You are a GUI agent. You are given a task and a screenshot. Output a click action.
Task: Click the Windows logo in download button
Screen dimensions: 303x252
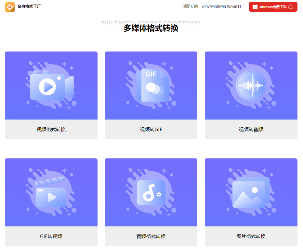tap(255, 7)
